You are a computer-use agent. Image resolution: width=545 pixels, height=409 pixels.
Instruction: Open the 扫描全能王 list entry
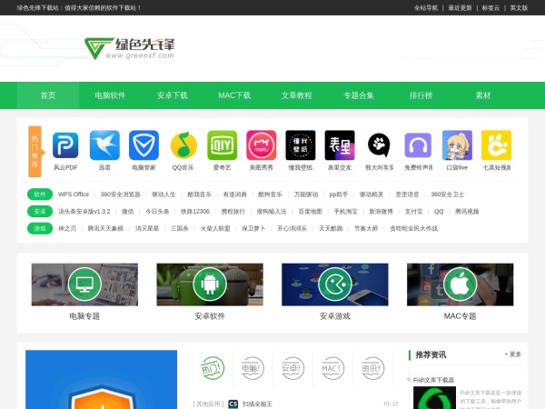pos(257,404)
